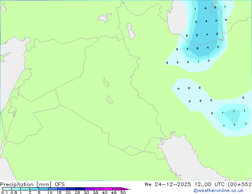Click the legend swatch between 20 and 25
This screenshot has height=194, width=252.
click(71, 189)
